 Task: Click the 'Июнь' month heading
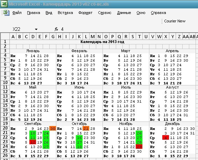(x=79, y=87)
